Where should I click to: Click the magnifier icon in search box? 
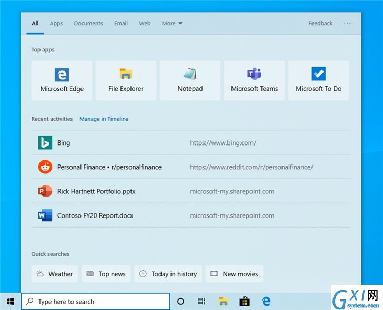tap(30, 301)
